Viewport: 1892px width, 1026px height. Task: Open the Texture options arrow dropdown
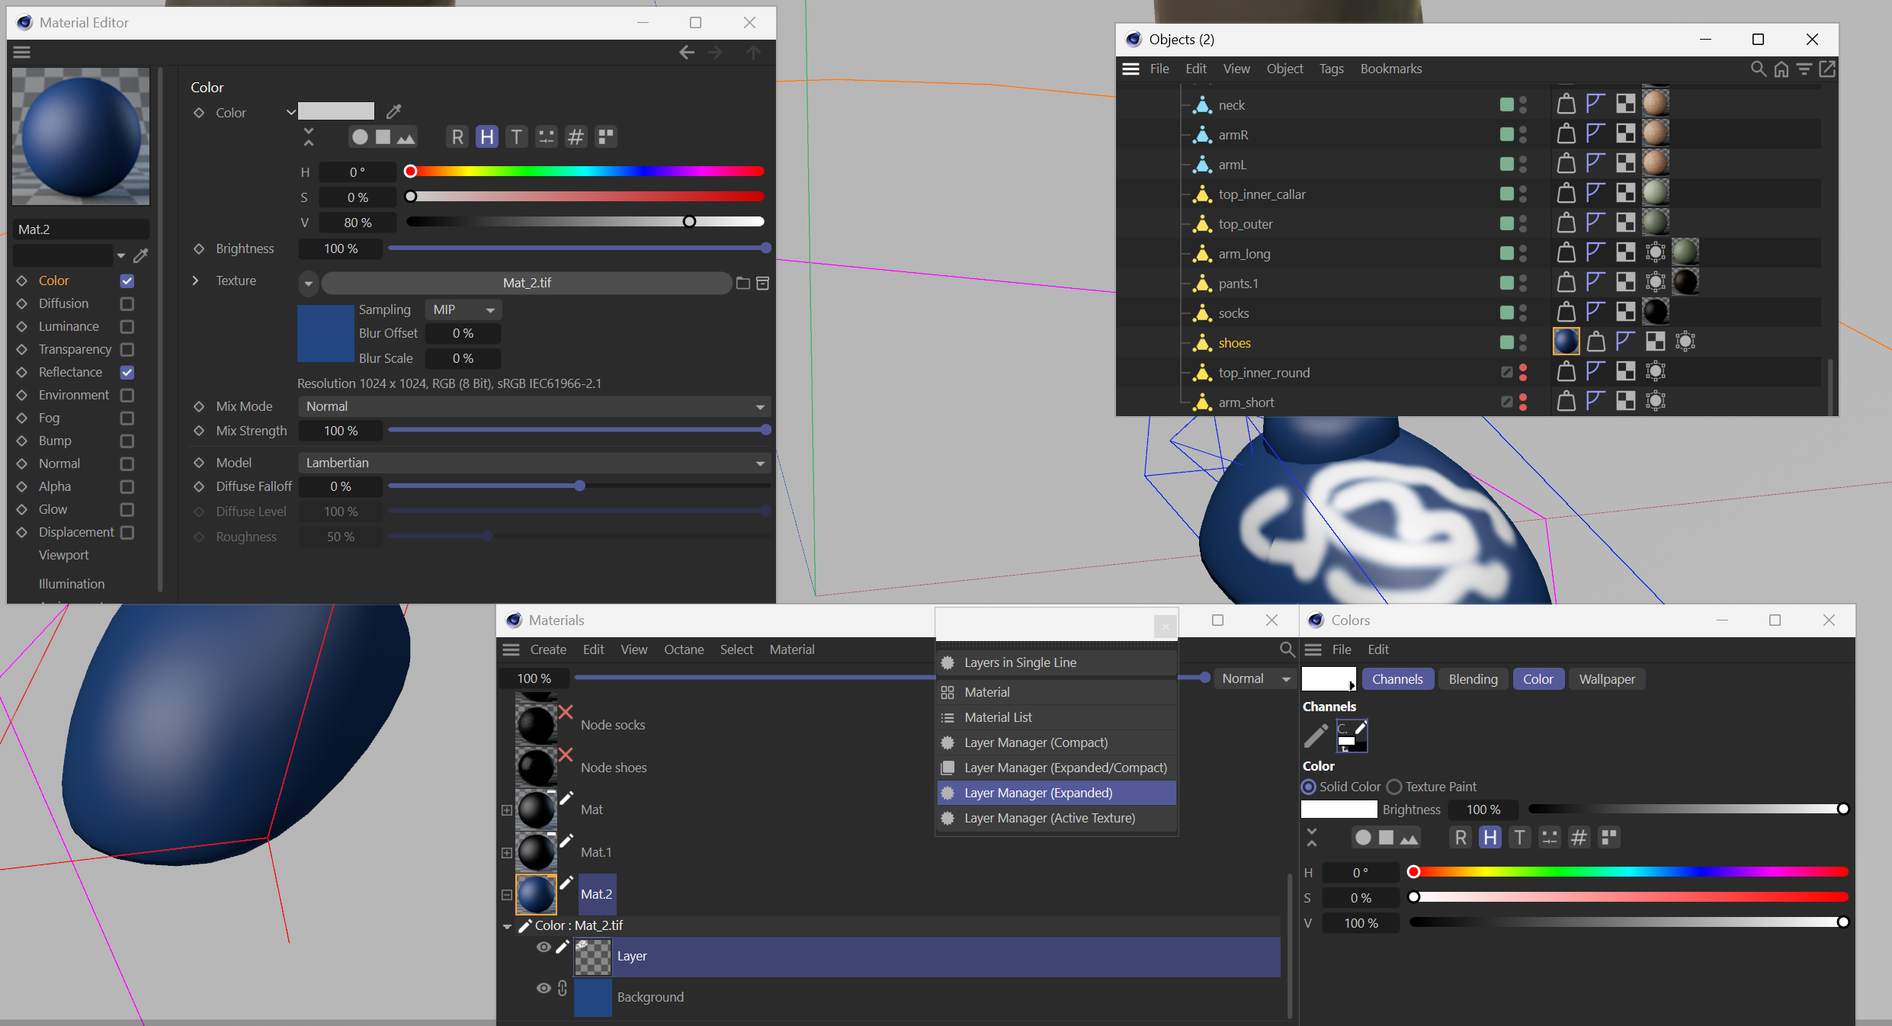[x=308, y=284]
